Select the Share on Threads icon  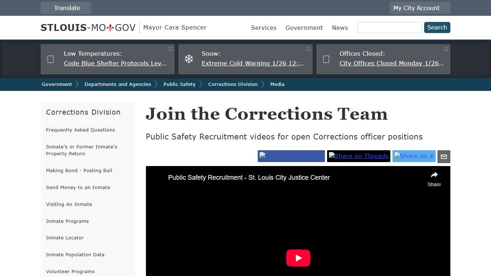358,156
